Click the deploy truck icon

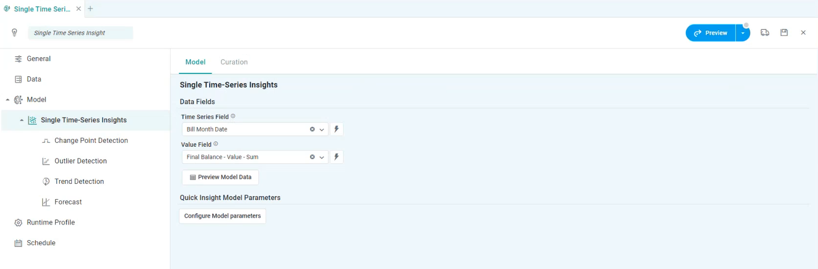(x=765, y=33)
